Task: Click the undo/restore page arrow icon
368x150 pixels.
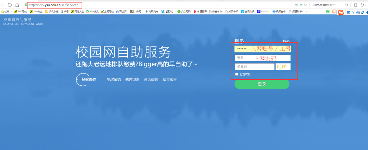Action: (x=362, y=5)
